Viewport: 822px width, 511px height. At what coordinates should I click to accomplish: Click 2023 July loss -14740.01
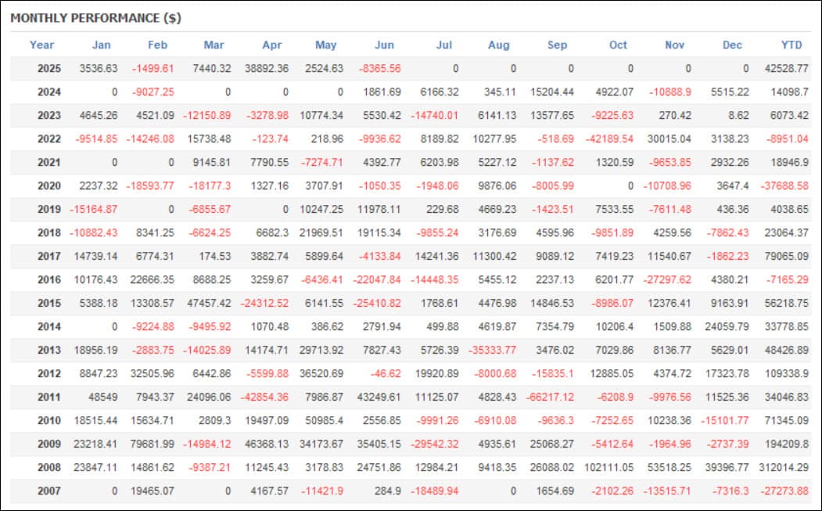click(435, 115)
